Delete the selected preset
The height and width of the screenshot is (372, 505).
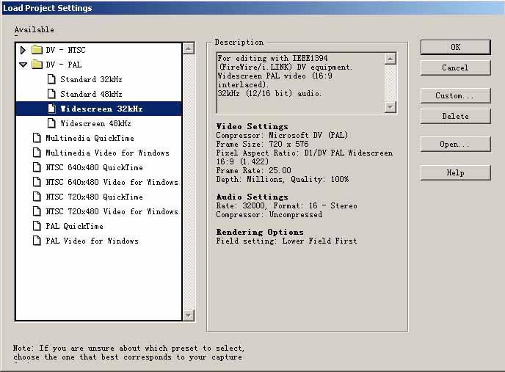click(x=455, y=116)
